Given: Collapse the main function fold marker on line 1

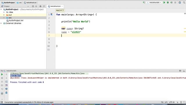Looking at the screenshot, I should click(x=55, y=15).
